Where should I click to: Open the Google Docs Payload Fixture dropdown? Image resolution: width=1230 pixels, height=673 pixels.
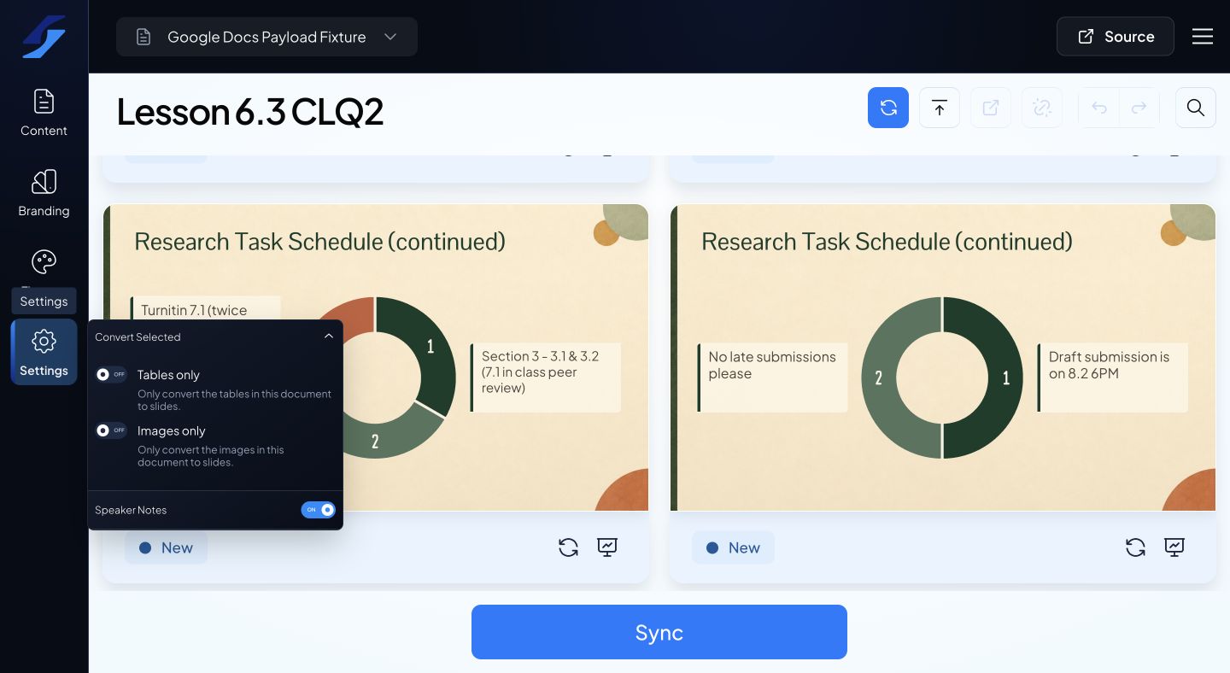pyautogui.click(x=266, y=37)
